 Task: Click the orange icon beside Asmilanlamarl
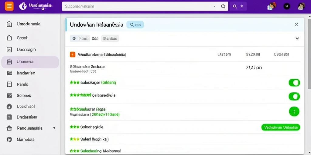(73, 54)
